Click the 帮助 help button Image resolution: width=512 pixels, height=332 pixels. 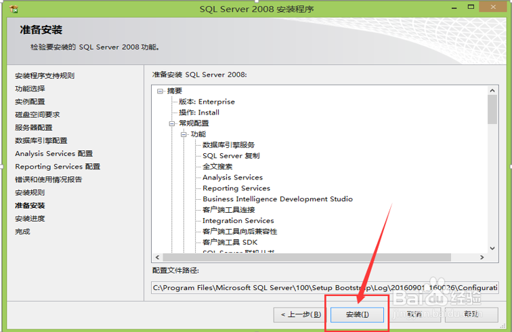[x=471, y=314]
